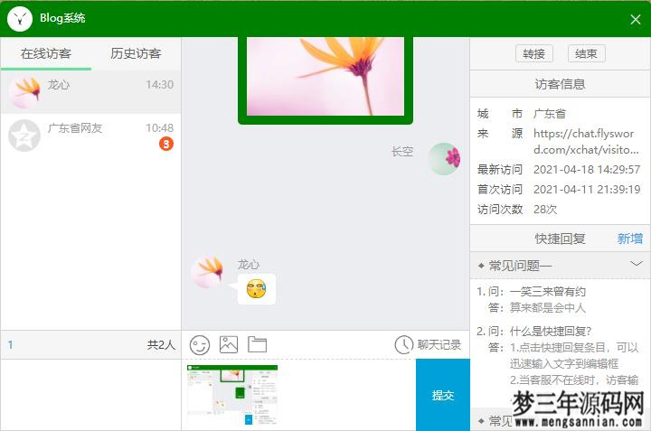Click the sender name 长空 in chat
This screenshot has height=431, width=651.
(x=402, y=152)
